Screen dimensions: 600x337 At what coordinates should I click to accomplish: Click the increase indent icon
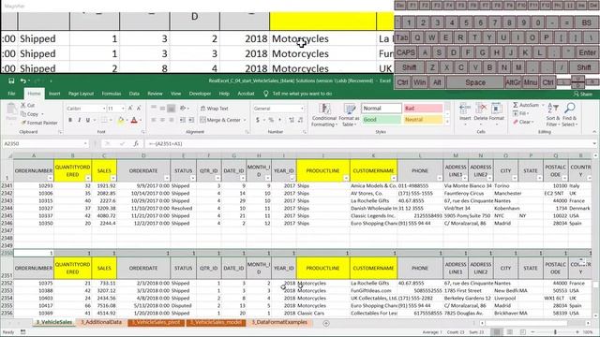coord(191,120)
